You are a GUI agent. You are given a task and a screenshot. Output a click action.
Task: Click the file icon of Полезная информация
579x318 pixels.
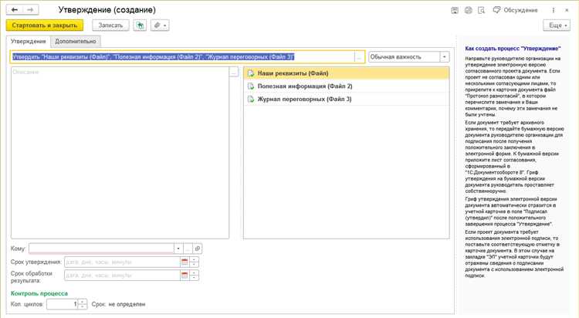(x=251, y=86)
